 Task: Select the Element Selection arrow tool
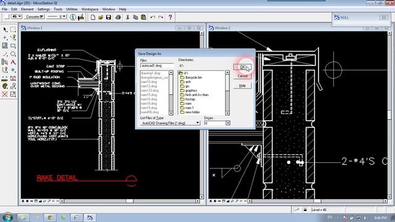(x=5, y=30)
